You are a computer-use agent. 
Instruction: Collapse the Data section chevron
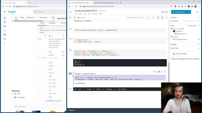199,26
